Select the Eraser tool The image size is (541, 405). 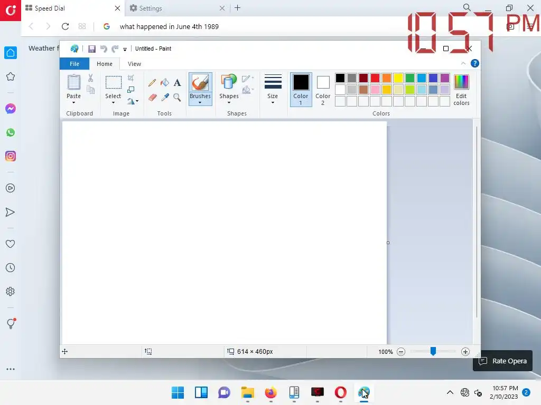152,98
